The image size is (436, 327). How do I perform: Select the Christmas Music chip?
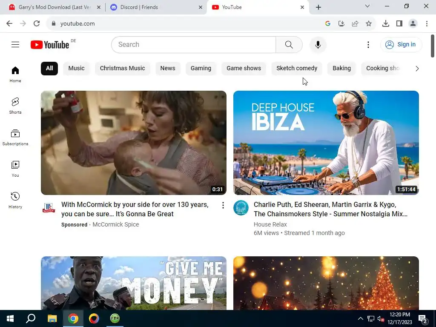coord(122,69)
